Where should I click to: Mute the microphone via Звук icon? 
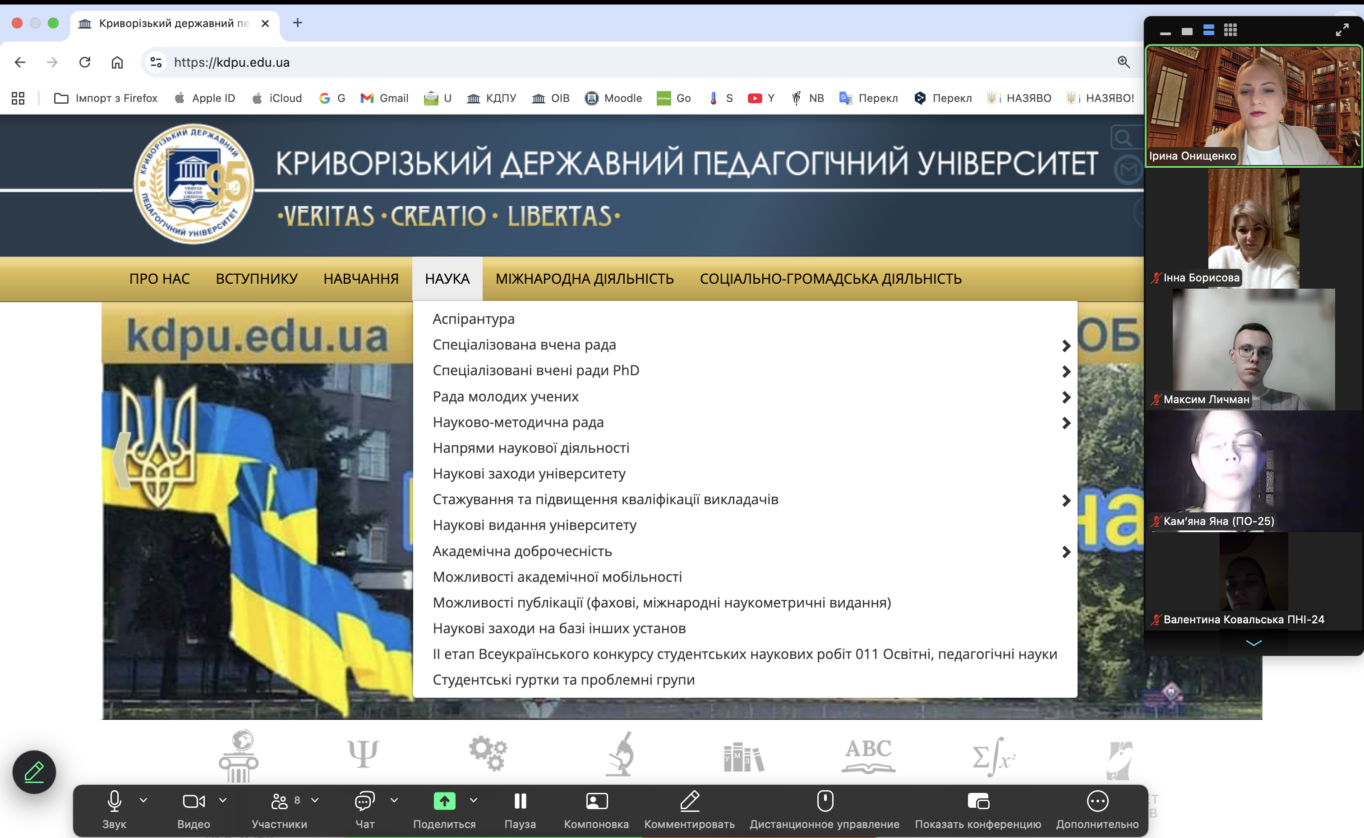click(114, 801)
